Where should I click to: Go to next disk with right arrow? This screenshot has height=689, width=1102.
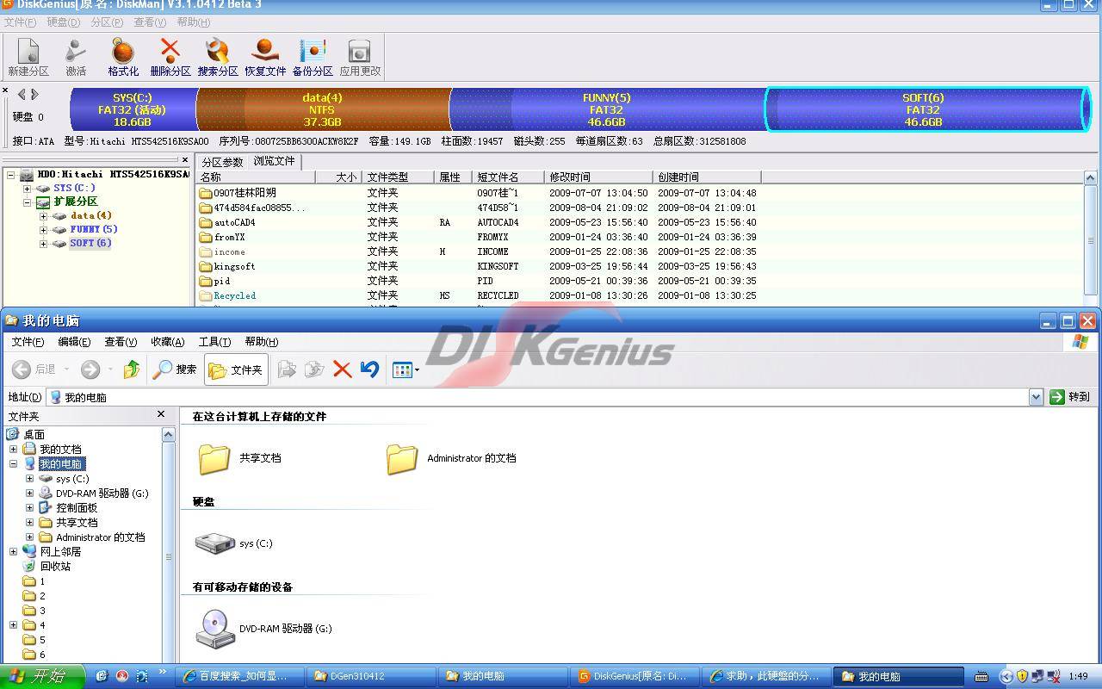coord(34,95)
